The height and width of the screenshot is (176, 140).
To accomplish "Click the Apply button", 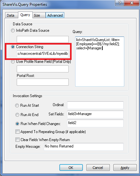I will pos(125,168).
